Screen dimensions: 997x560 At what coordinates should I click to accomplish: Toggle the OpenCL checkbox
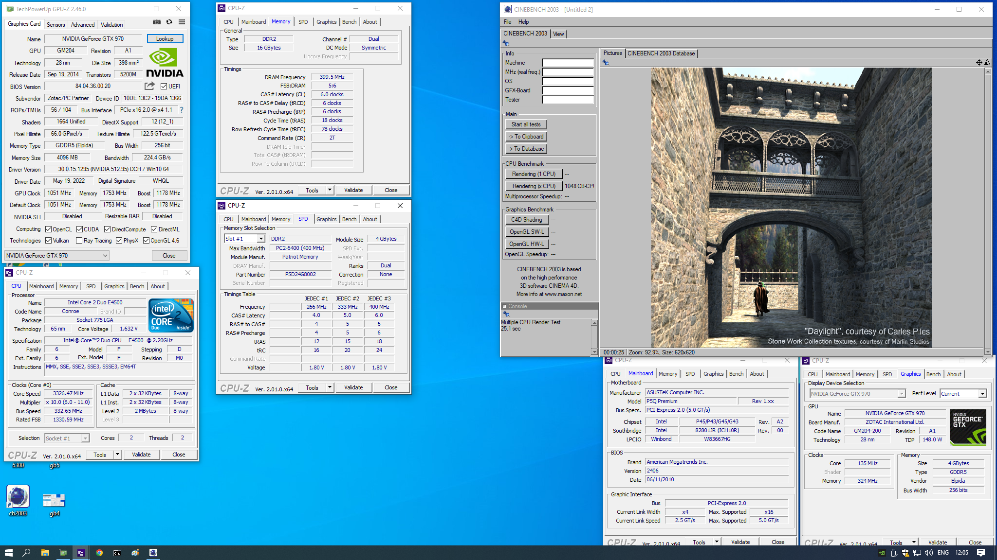click(x=48, y=229)
